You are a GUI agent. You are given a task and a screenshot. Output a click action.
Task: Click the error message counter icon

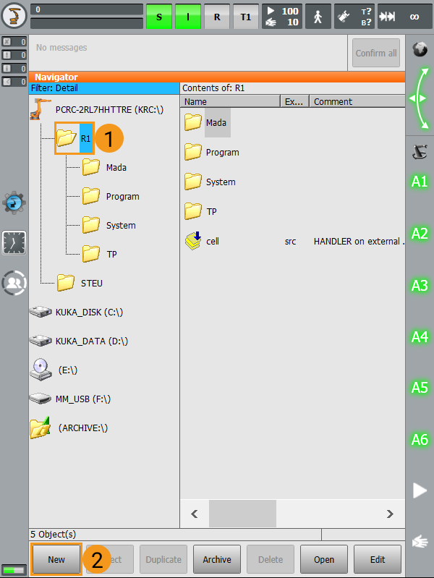point(14,42)
